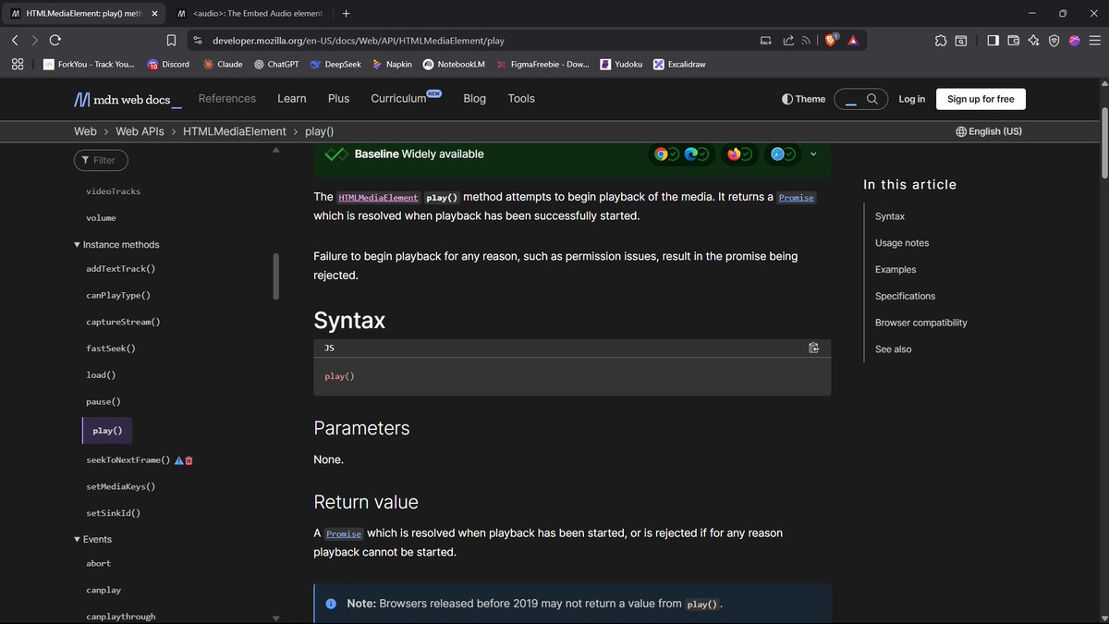Click the mdn web docs logo
The width and height of the screenshot is (1109, 624).
[x=128, y=99]
